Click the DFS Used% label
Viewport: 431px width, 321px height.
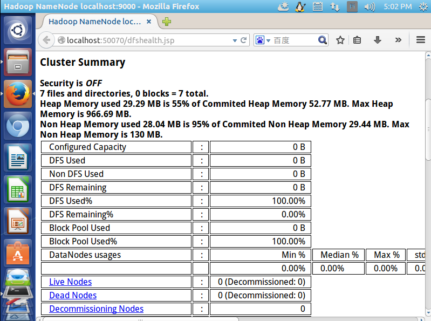[71, 201]
